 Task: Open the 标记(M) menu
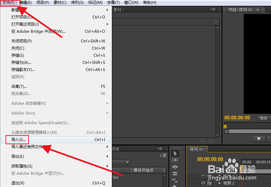click(x=95, y=3)
